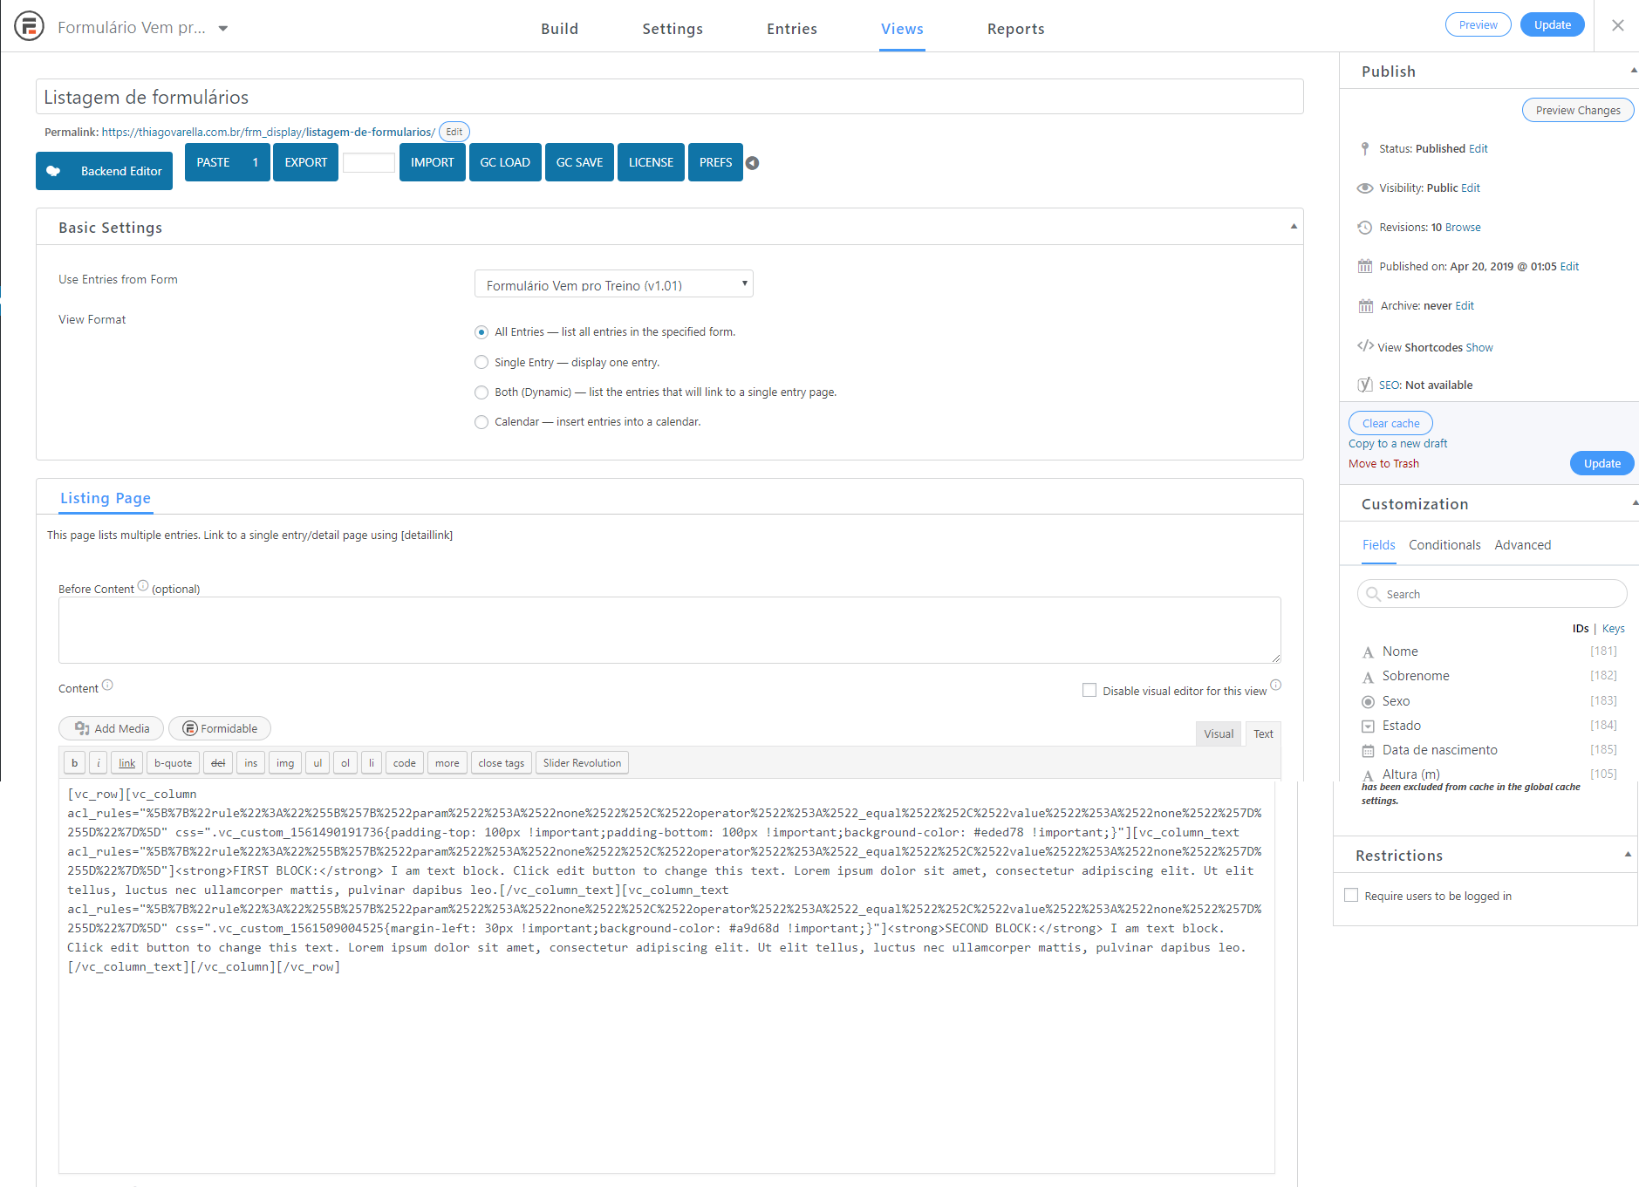Click the Status pin icon
The height and width of the screenshot is (1187, 1639).
(x=1365, y=149)
